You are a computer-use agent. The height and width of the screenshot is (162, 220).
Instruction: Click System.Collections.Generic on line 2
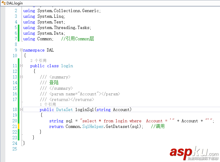[x=68, y=11]
